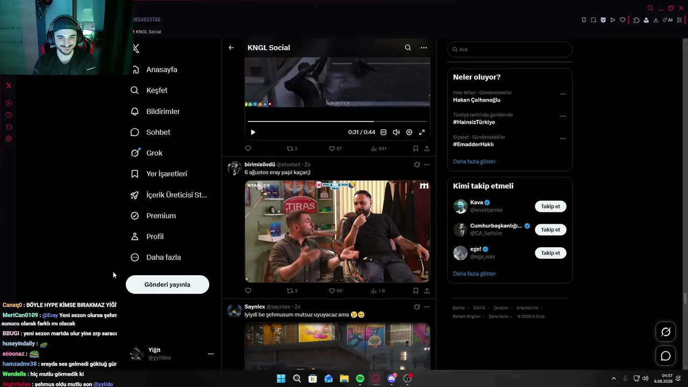Open video player settings gear
The height and width of the screenshot is (387, 688).
(x=409, y=132)
